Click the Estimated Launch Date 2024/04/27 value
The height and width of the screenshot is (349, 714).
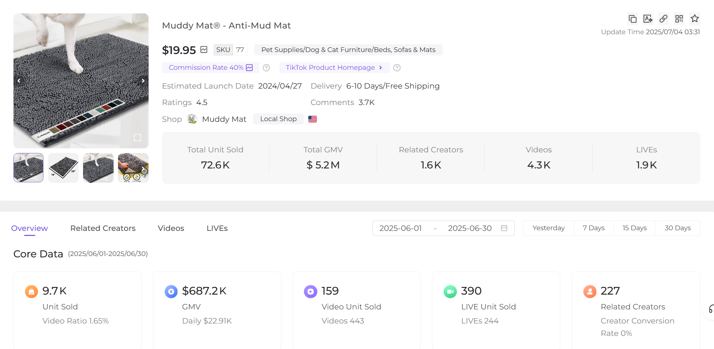click(280, 86)
